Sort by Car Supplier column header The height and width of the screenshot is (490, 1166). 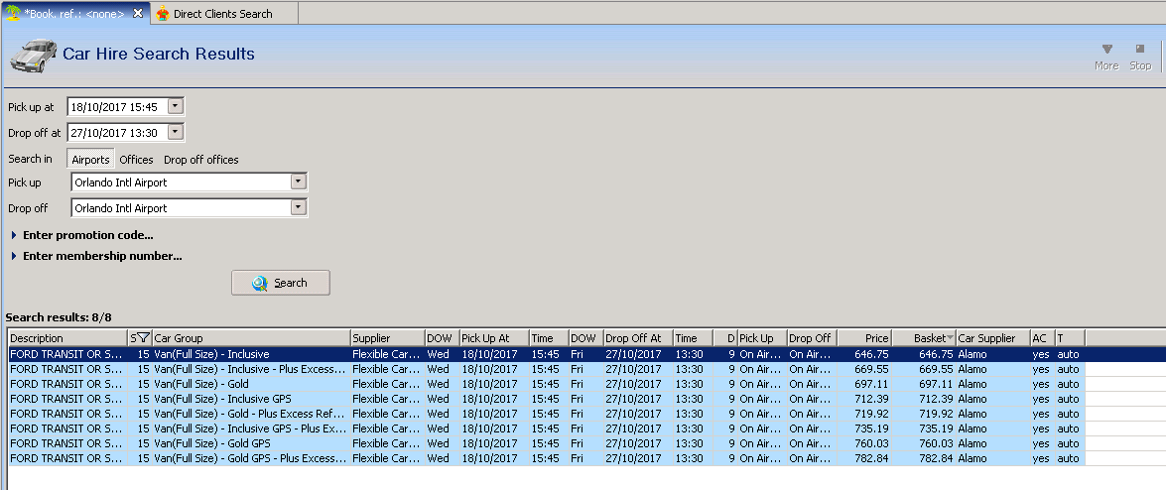(x=992, y=338)
